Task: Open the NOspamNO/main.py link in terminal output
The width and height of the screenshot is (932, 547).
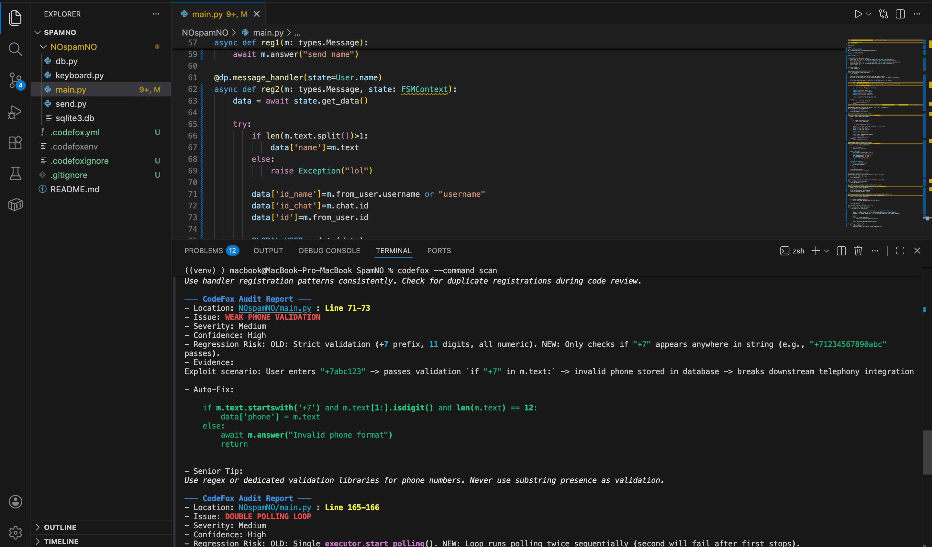Action: [x=274, y=308]
